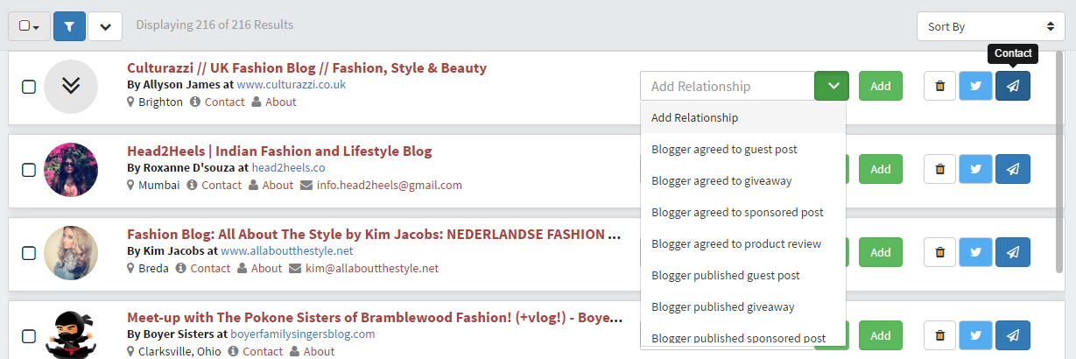Viewport: 1076px width, 359px height.
Task: Click paper-plane contact icon for Kim Jacobs
Action: pyautogui.click(x=1013, y=252)
